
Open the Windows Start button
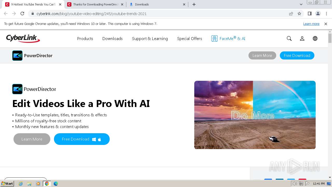(7, 184)
